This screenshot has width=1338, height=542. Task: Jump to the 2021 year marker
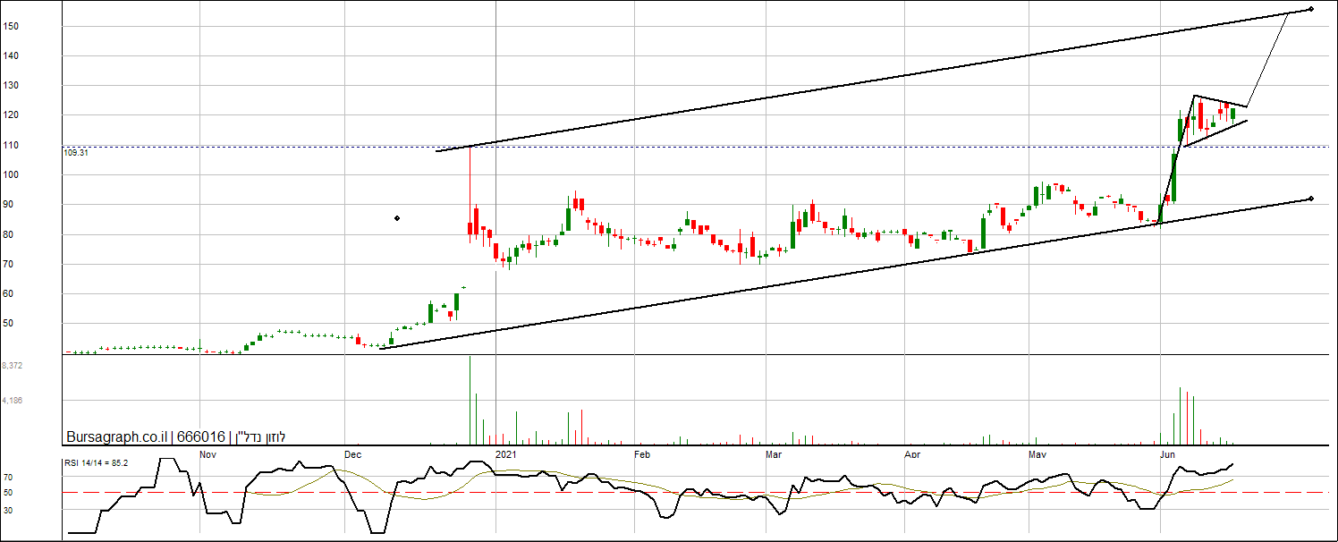[506, 454]
